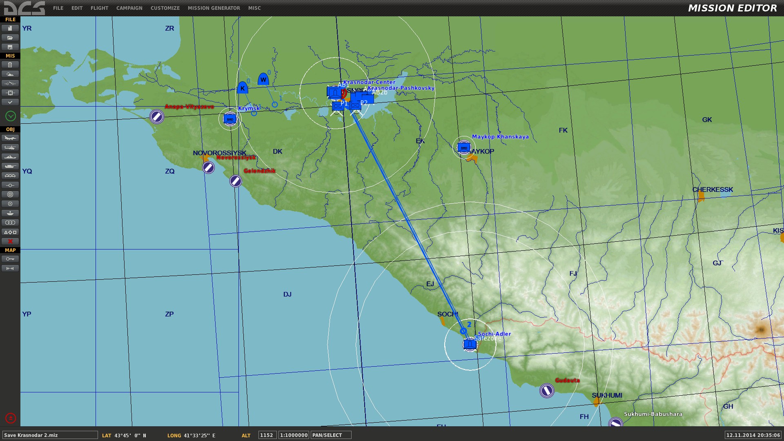Click the LONG coordinate readout
This screenshot has width=784, height=441.
tap(192, 436)
